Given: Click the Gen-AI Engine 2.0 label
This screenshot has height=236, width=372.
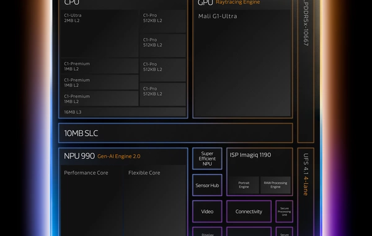Looking at the screenshot, I should tap(119, 157).
